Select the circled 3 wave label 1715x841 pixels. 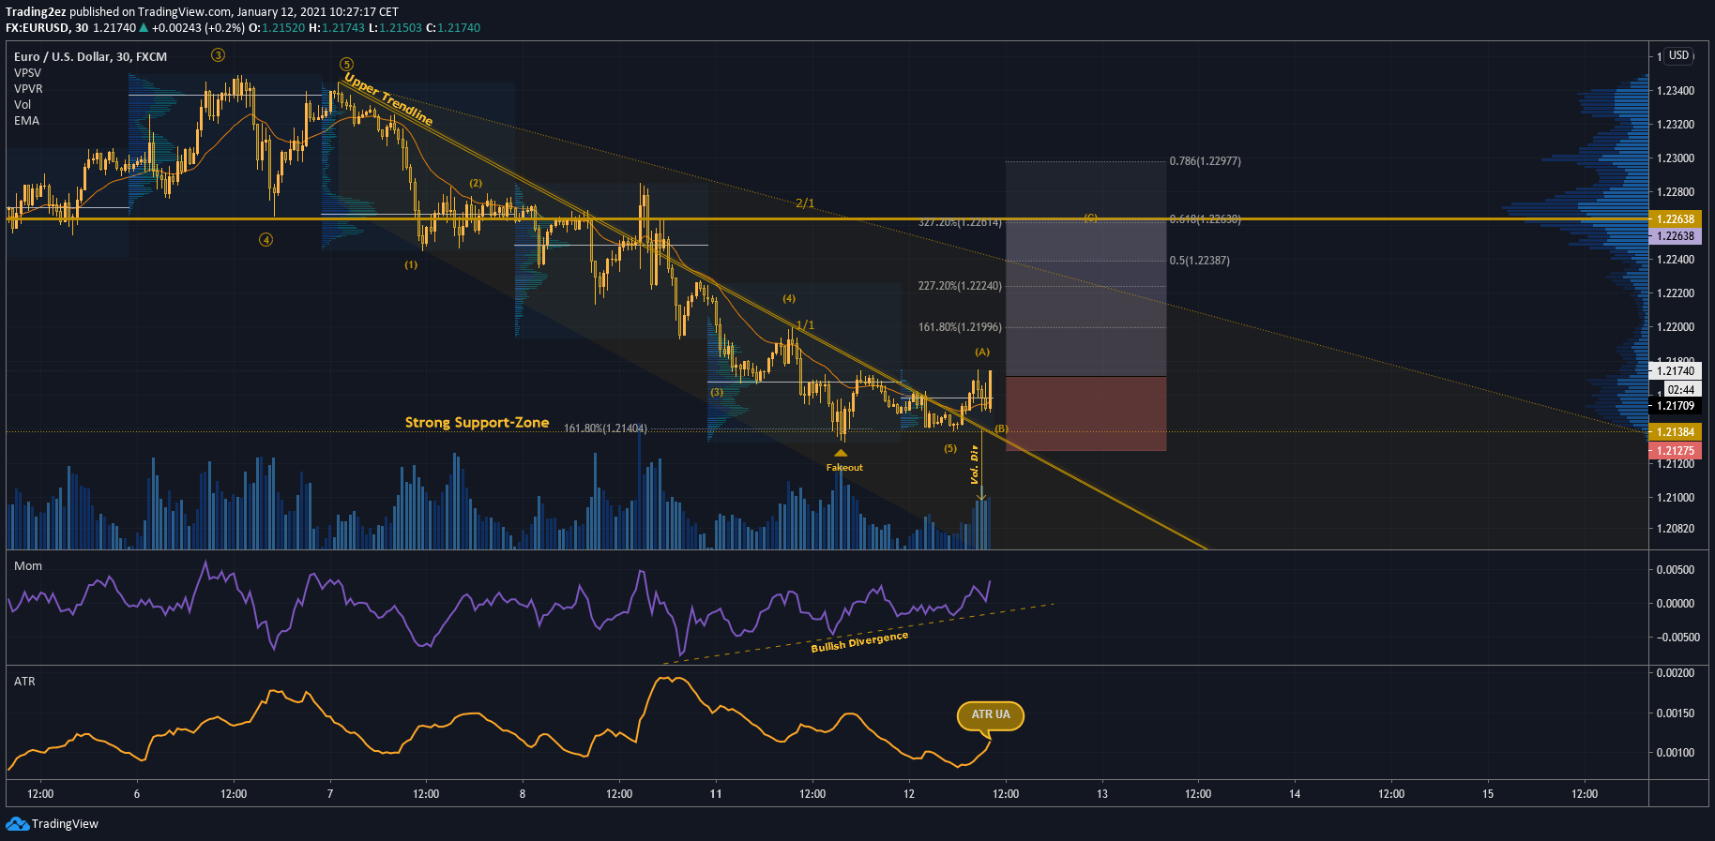click(218, 55)
